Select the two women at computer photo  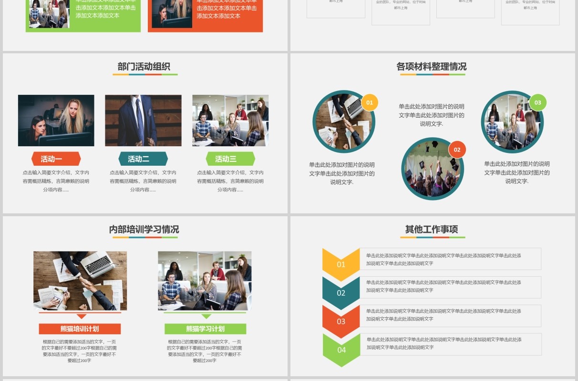56,120
